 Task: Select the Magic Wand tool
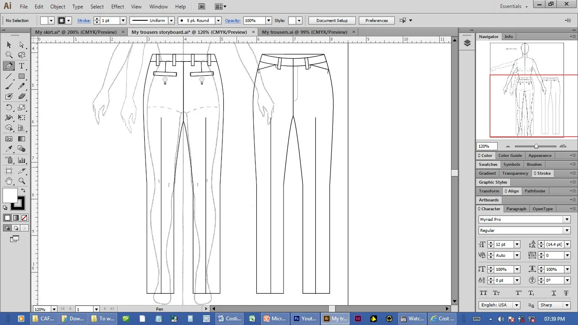9,55
